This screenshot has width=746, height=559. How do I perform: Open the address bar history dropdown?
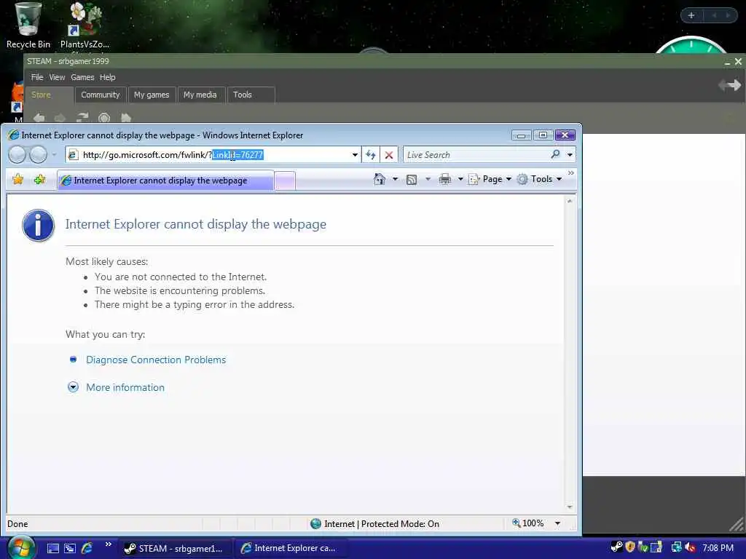point(355,155)
